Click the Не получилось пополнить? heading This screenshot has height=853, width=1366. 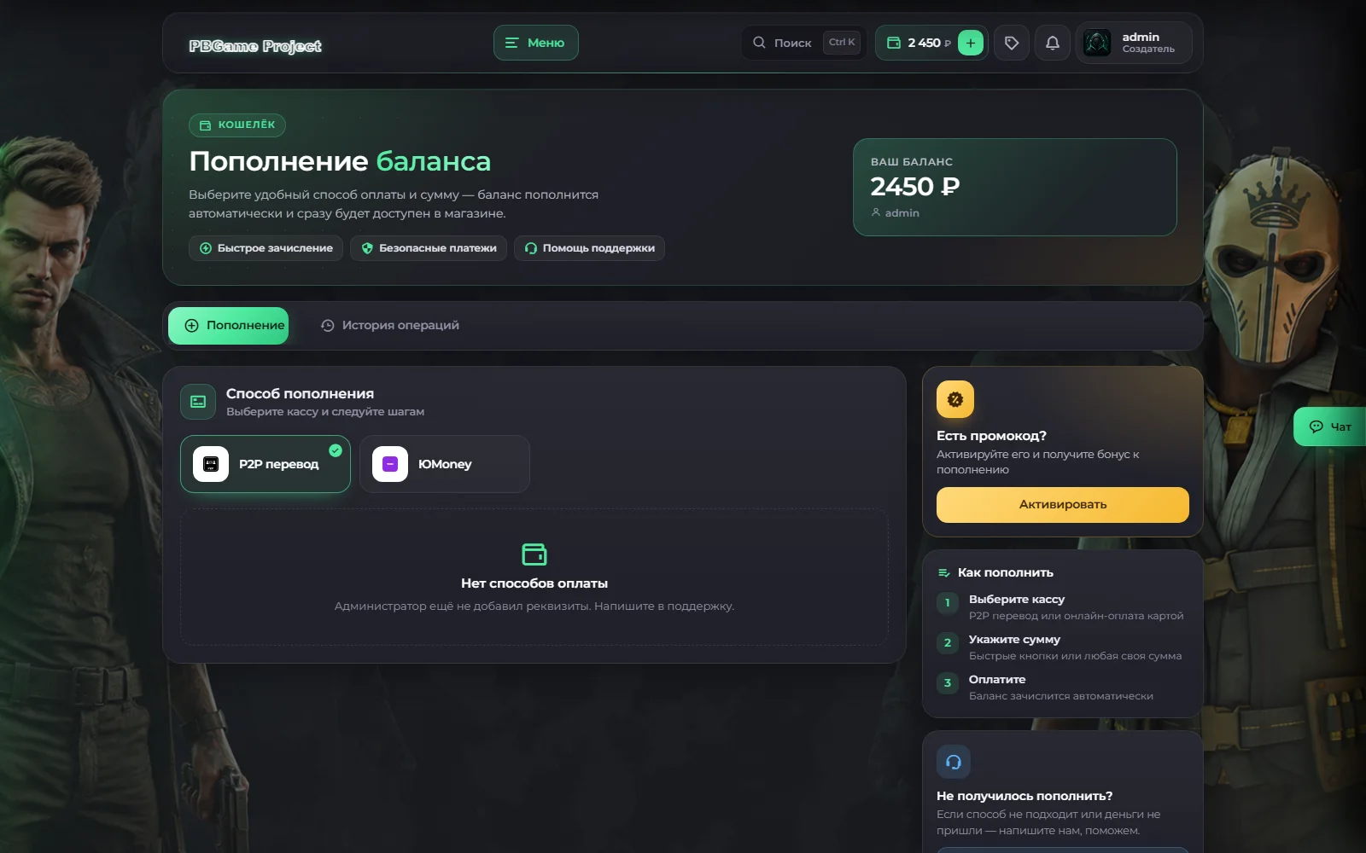tap(1024, 796)
